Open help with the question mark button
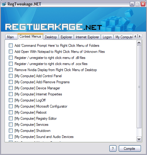This screenshot has width=147, height=155. tap(113, 149)
